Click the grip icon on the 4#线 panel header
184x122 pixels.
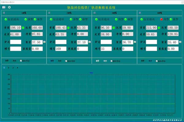140,13
